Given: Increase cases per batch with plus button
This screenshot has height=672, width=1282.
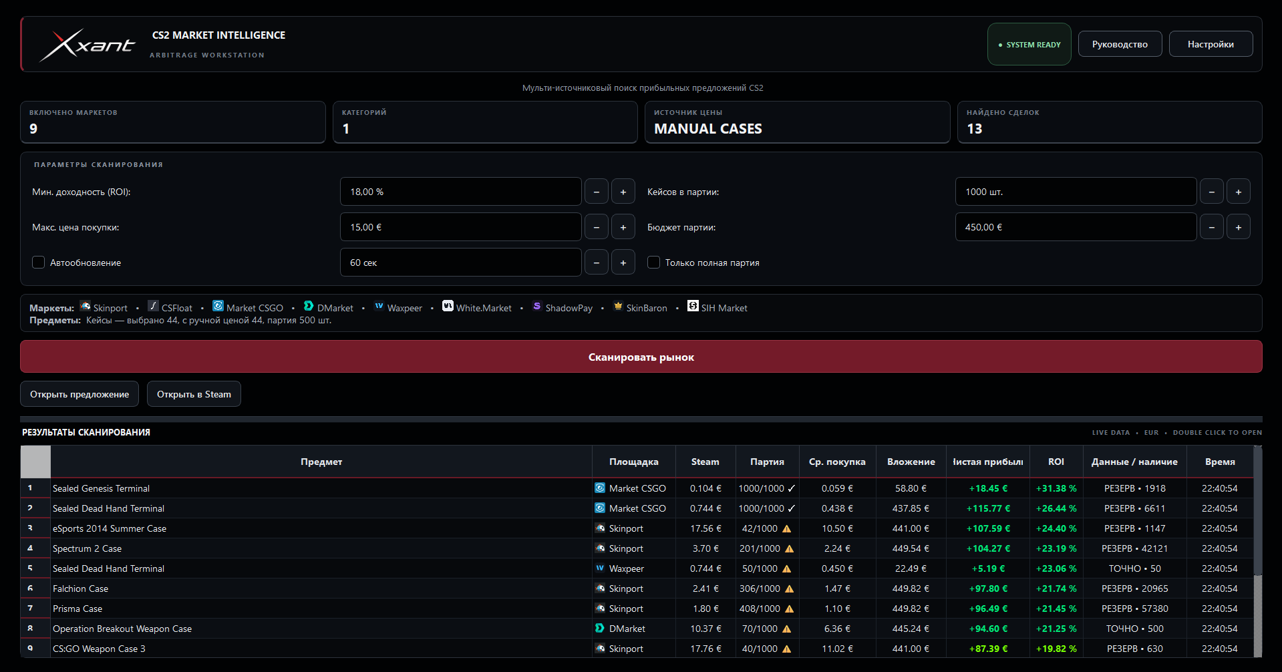Looking at the screenshot, I should coord(1239,192).
